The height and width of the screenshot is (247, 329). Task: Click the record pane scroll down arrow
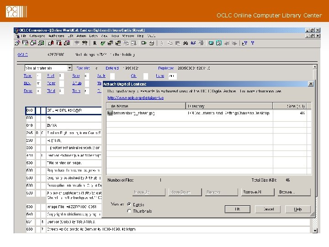pyautogui.click(x=315, y=231)
